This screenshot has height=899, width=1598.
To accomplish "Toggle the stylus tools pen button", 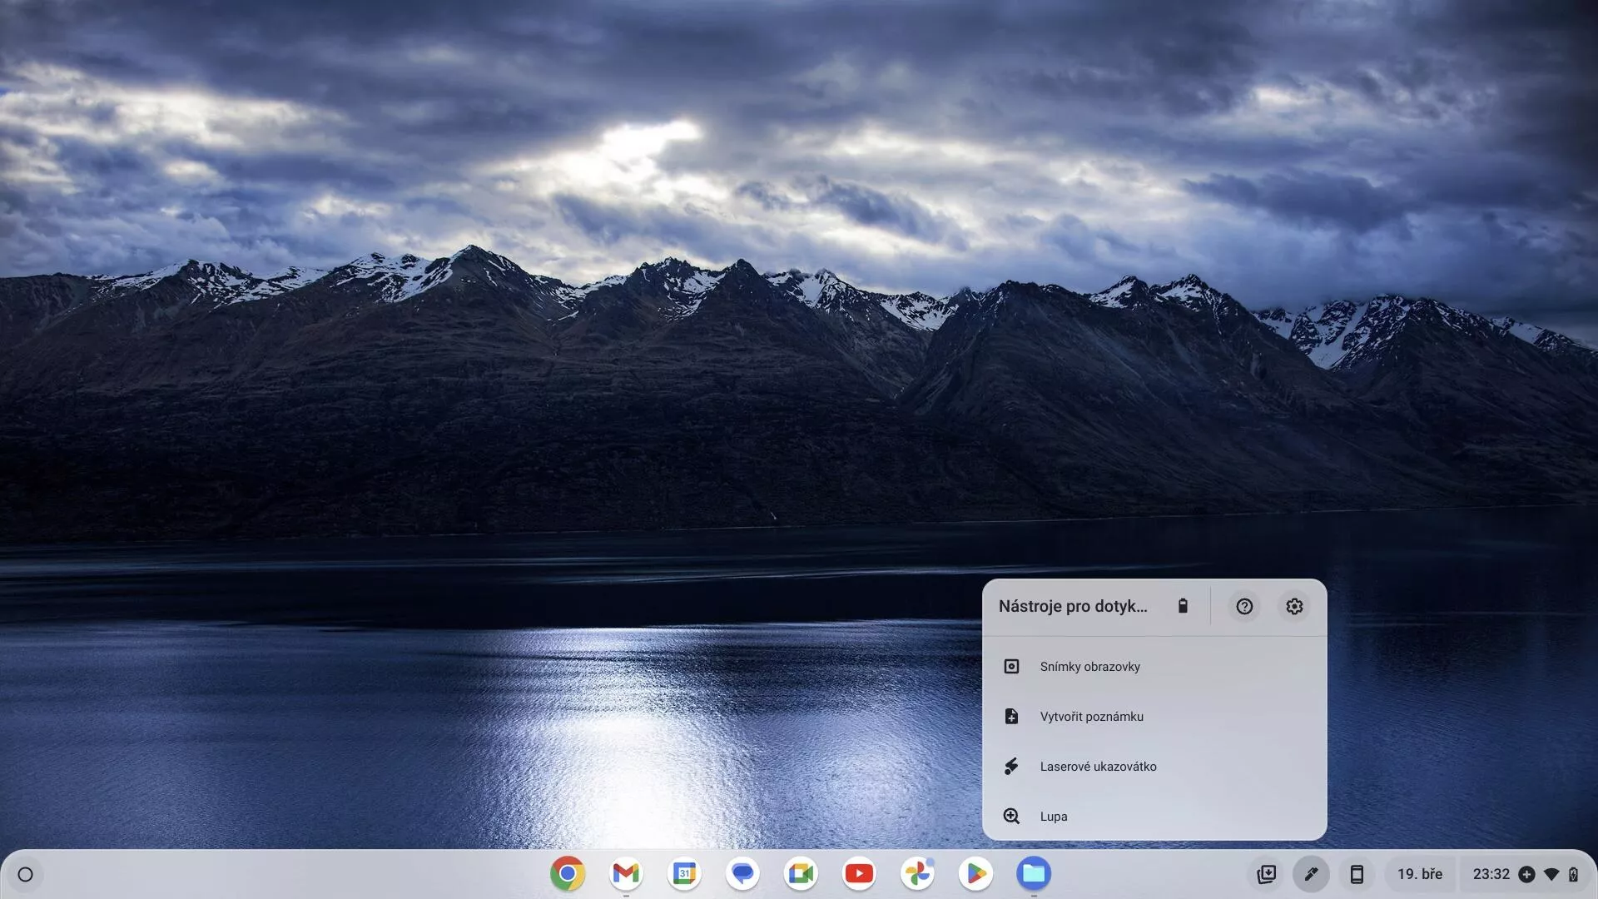I will tap(1311, 874).
